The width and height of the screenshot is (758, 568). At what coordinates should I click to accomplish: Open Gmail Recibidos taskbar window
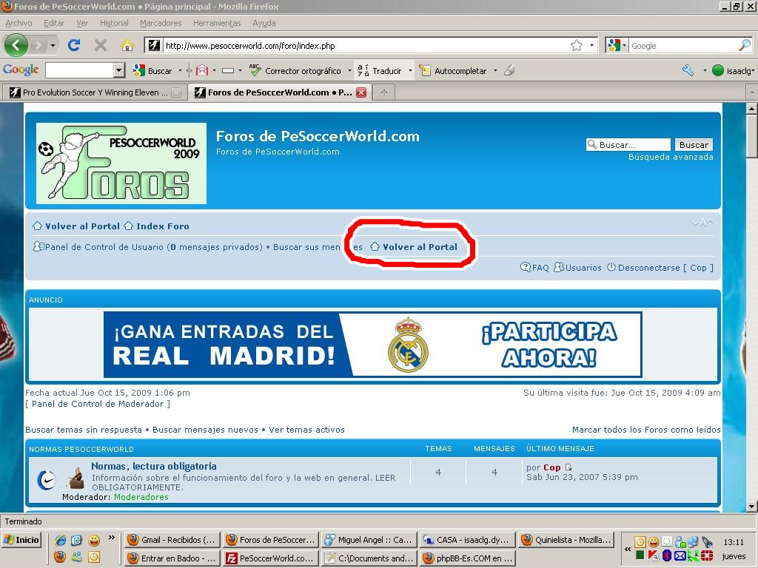[x=172, y=539]
